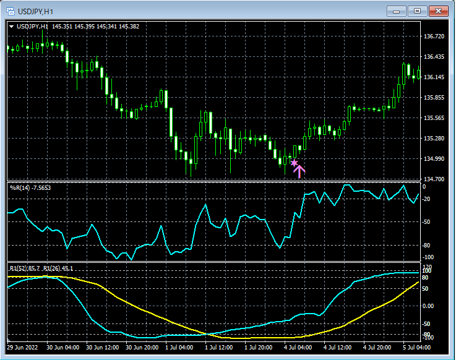
Task: Click the 136.435 price scale label
Action: 434,57
